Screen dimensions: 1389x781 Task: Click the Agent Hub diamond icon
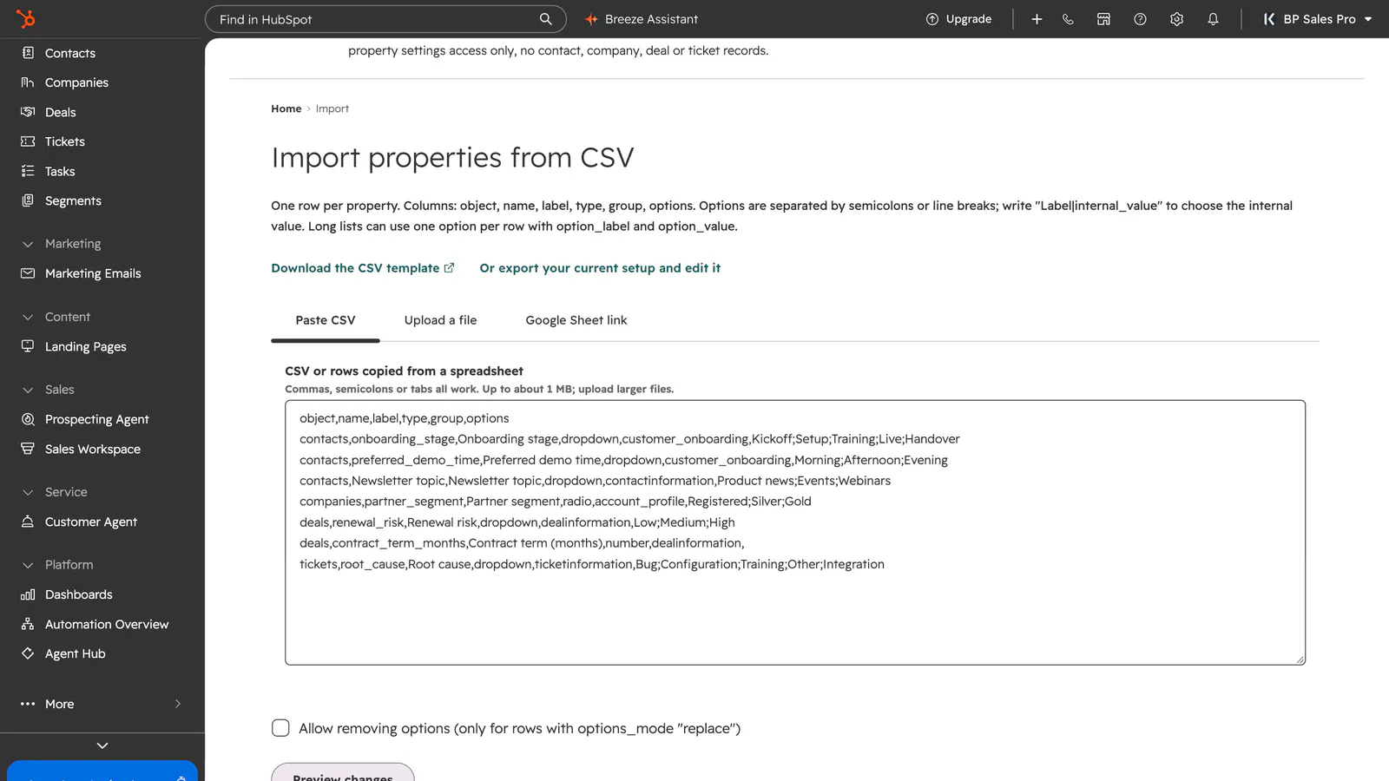click(x=28, y=653)
